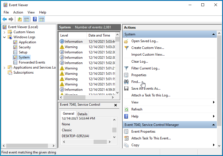Expand the Custom Views node
Viewport: 223px width, 156px height.
coord(5,32)
